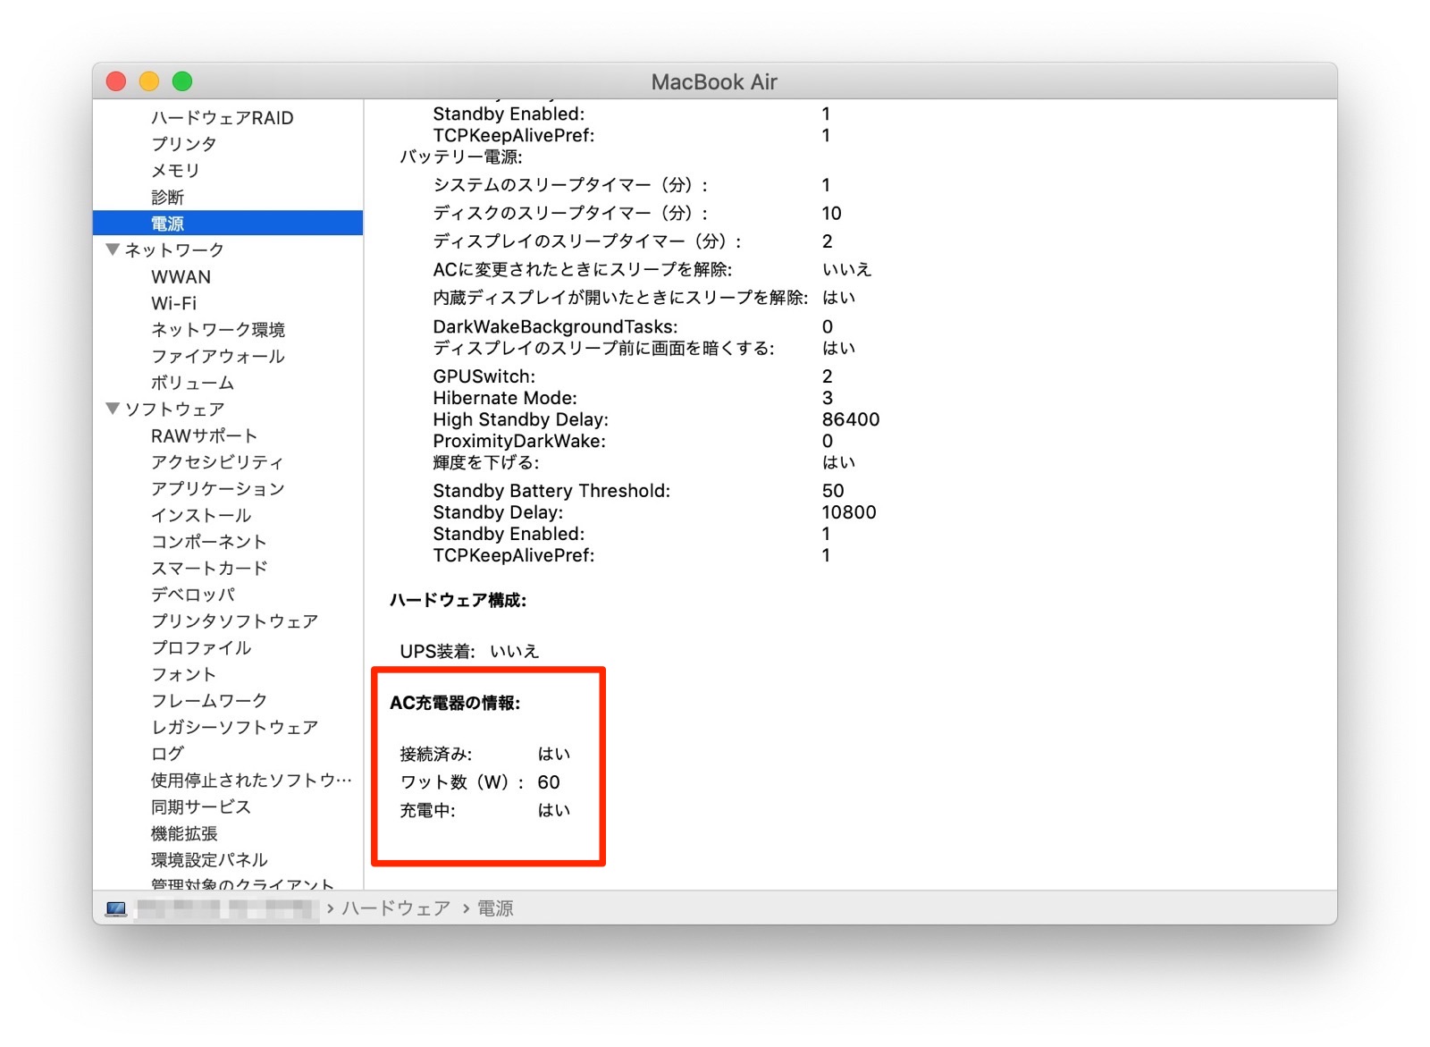This screenshot has height=1047, width=1430.
Task: Collapse the ネットワーク tree section
Action: (113, 249)
